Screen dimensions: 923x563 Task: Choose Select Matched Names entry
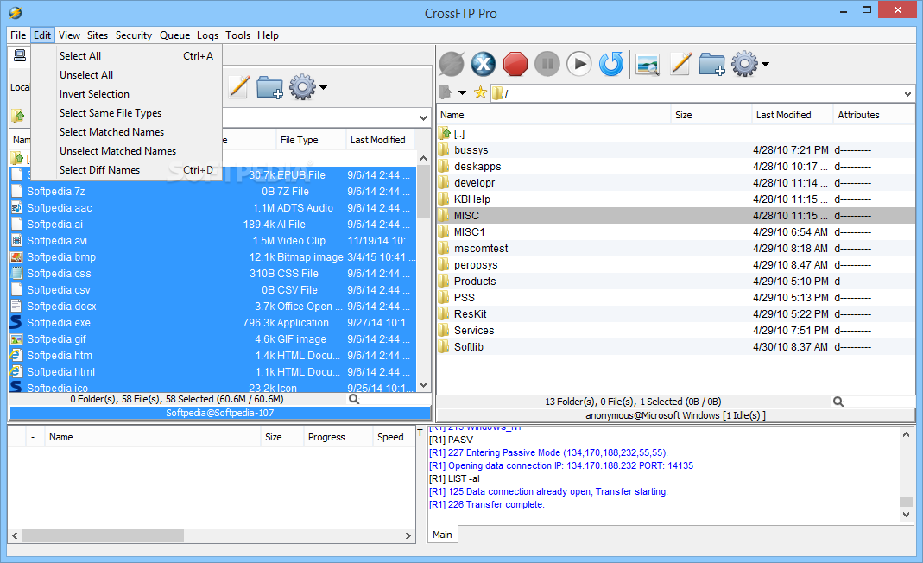[x=127, y=132]
